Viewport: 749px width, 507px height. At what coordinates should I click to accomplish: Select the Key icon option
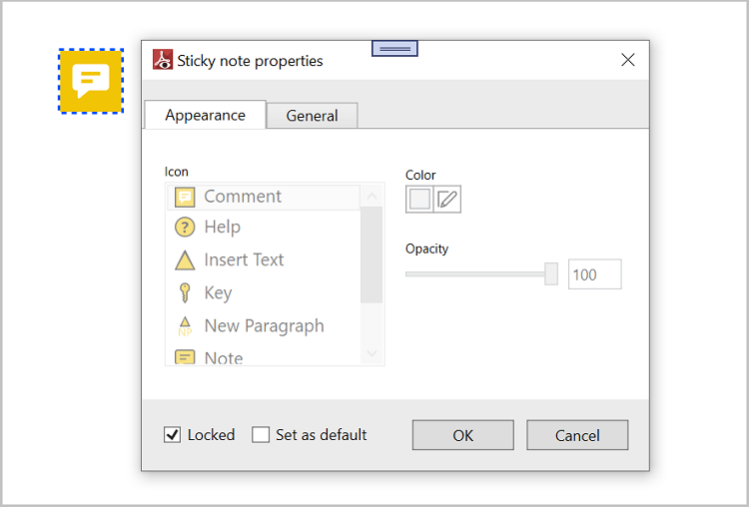pyautogui.click(x=185, y=292)
